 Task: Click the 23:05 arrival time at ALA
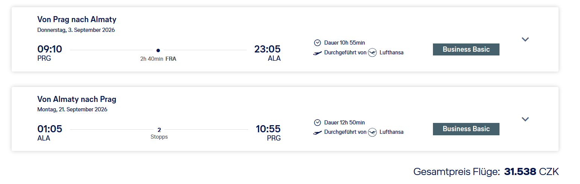[267, 49]
